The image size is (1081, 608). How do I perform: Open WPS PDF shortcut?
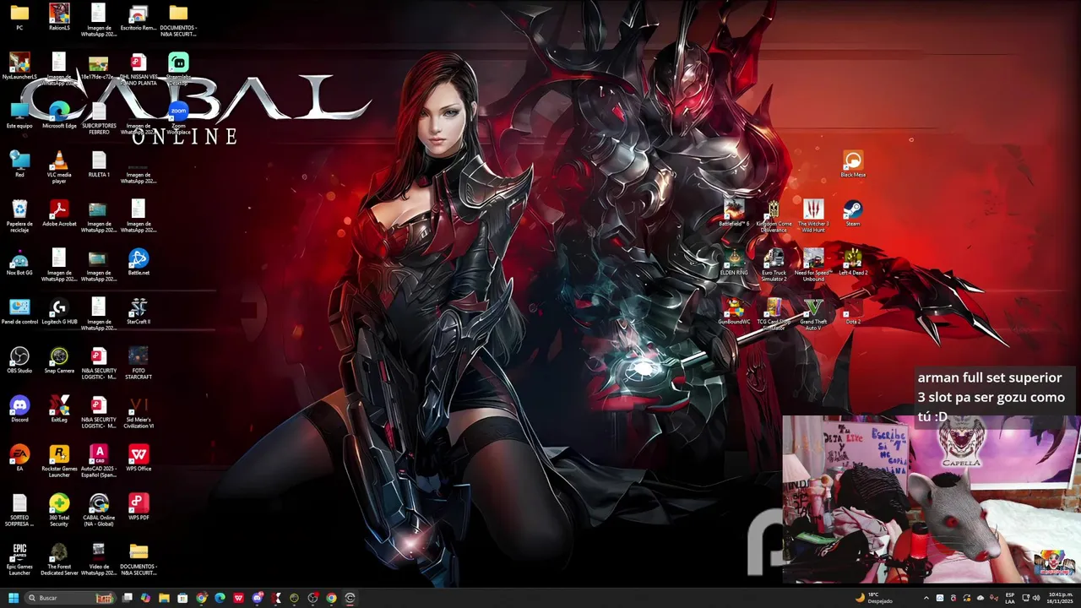click(x=139, y=507)
